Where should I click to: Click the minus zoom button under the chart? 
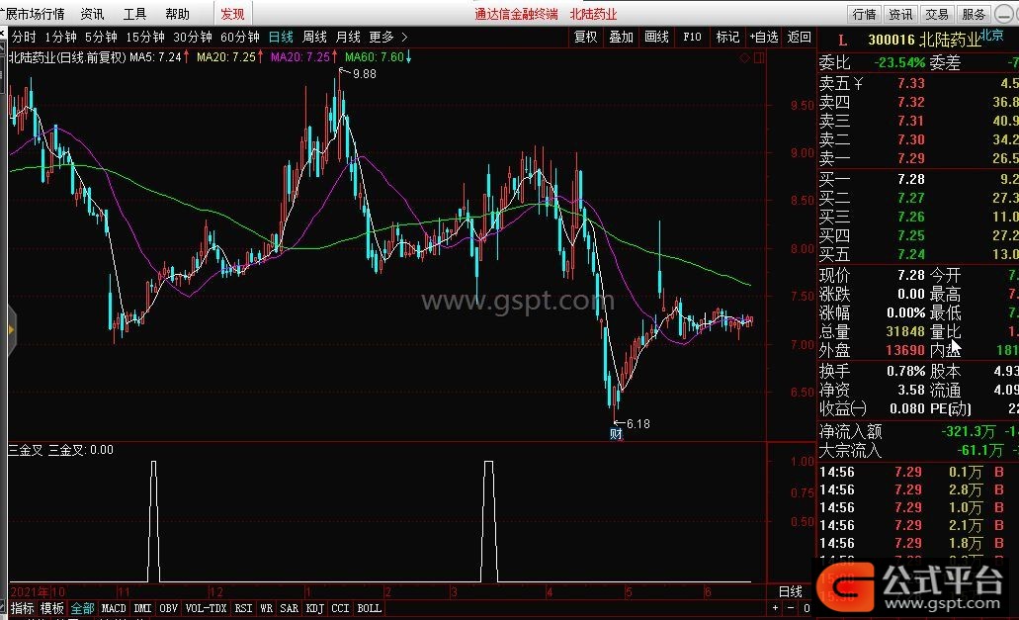pos(791,608)
